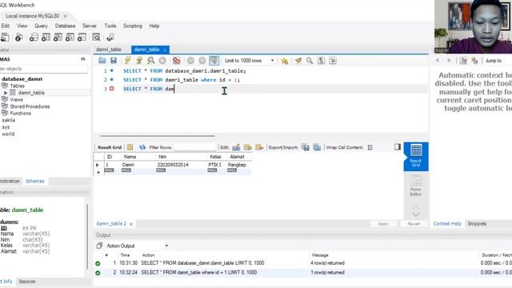Click the Apply button
Viewport: 512px width, 288px height.
pyautogui.click(x=383, y=224)
